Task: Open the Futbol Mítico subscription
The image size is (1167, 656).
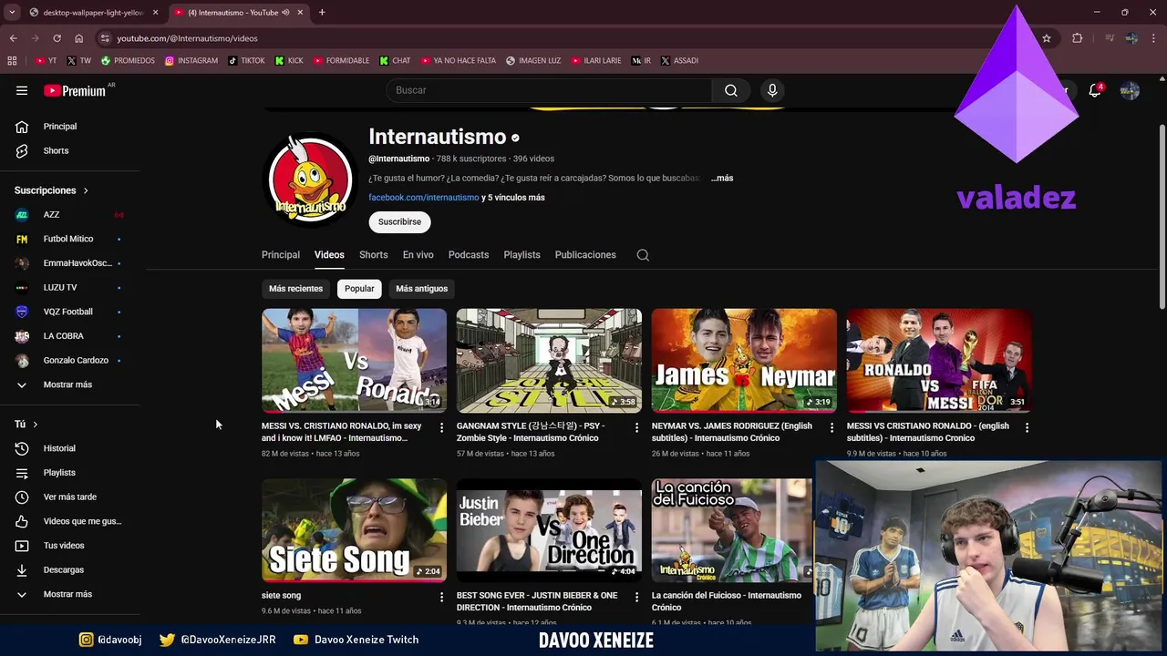Action: pyautogui.click(x=69, y=239)
